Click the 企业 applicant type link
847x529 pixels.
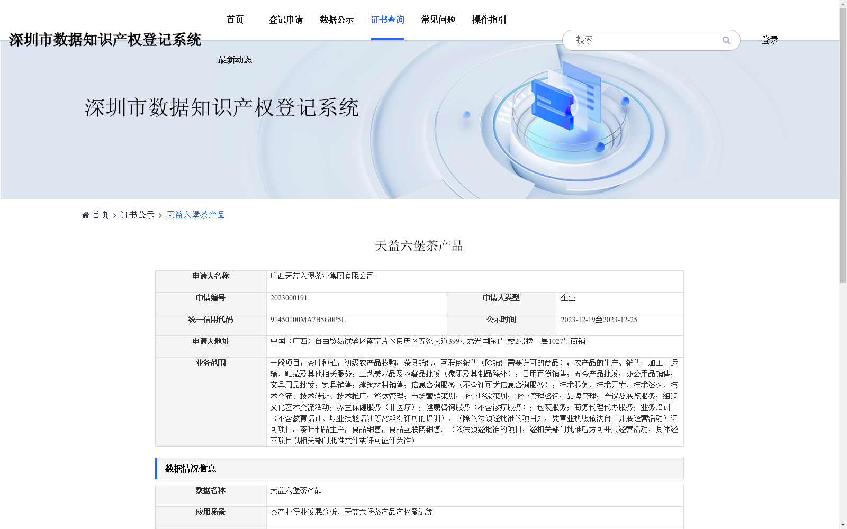[568, 298]
